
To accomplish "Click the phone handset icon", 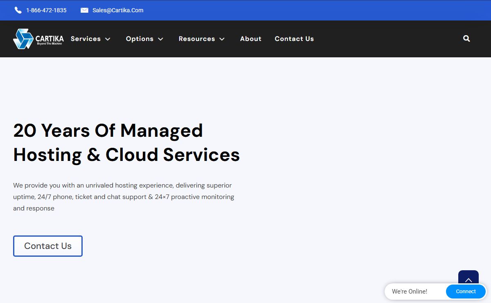I will pyautogui.click(x=18, y=10).
